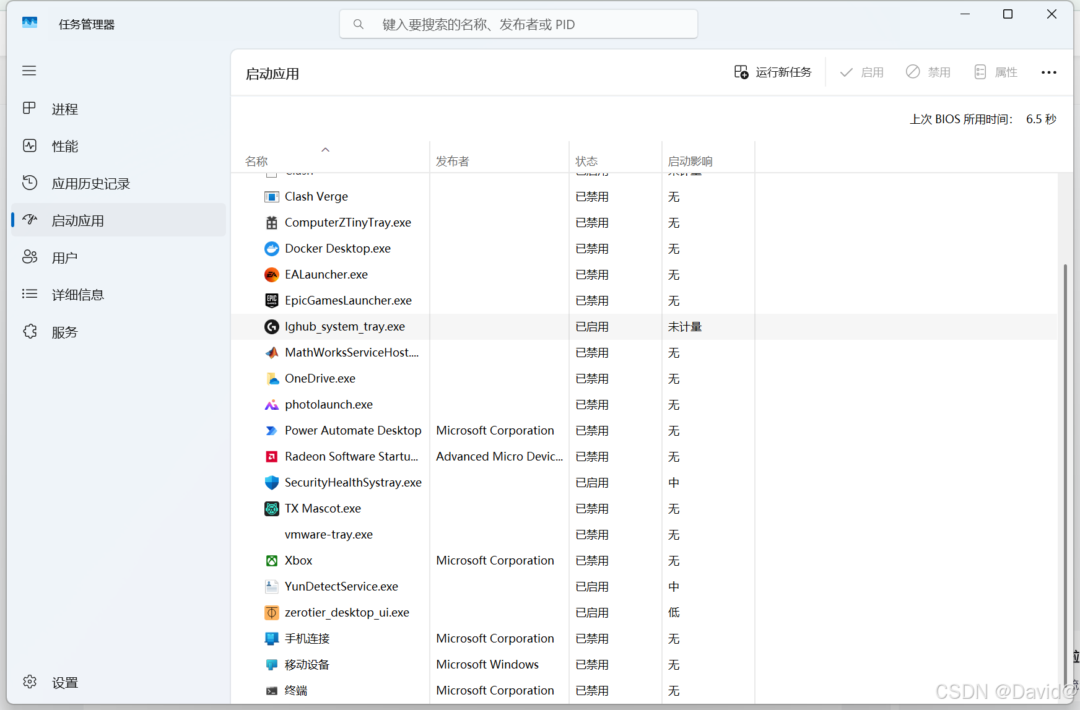
Task: Click the search box for name, publisher or PID
Action: pos(518,24)
